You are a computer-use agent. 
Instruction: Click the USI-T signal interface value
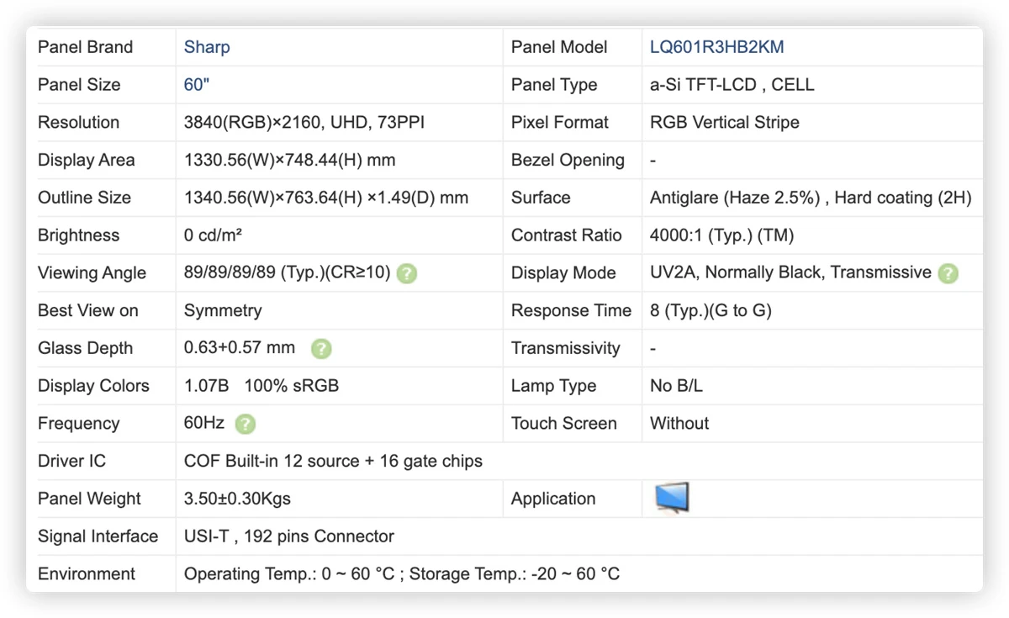click(289, 536)
